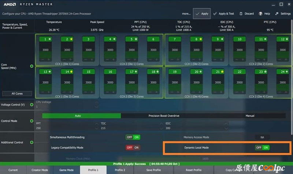Image resolution: width=293 pixels, height=174 pixels.
Task: Click minus button on core 6
Action: click(151, 60)
